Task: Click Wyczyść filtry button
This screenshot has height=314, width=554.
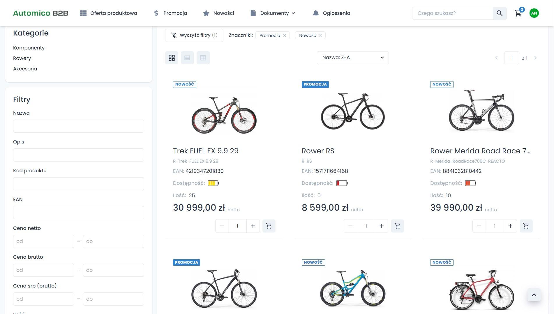Action: (x=194, y=35)
